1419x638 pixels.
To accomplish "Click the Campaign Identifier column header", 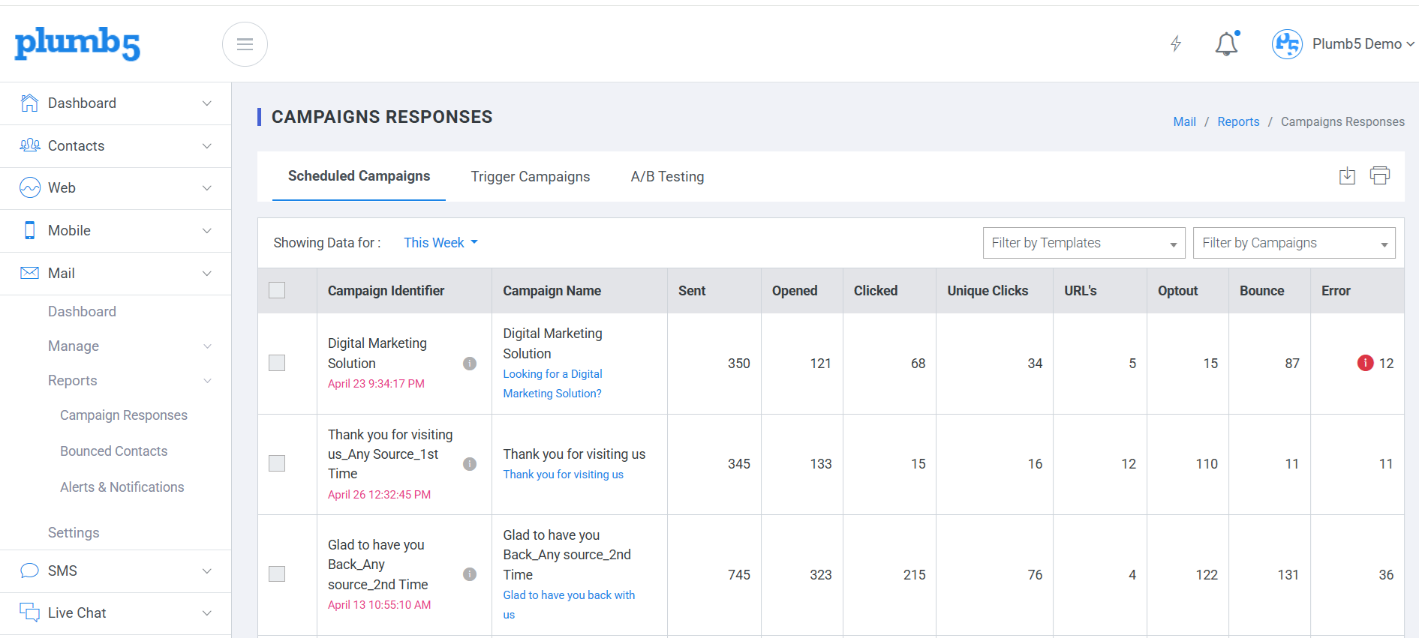I will pyautogui.click(x=386, y=291).
